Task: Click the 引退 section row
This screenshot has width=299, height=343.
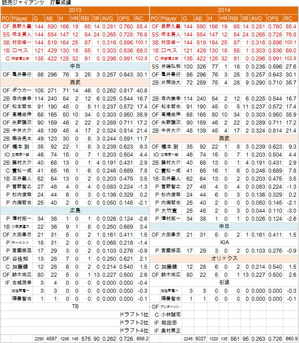Action: 224,283
